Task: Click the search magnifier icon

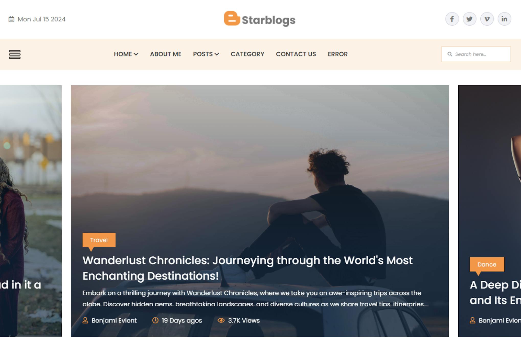Action: click(x=450, y=54)
